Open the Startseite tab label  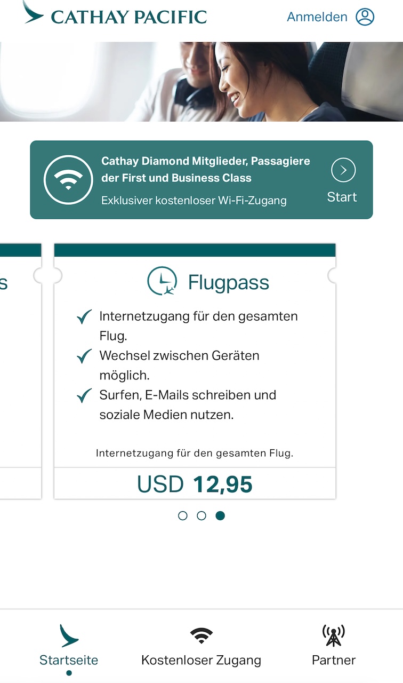tap(69, 660)
